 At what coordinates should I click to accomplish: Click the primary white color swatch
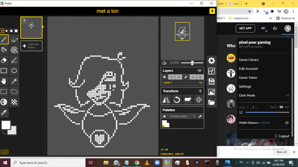(6, 125)
